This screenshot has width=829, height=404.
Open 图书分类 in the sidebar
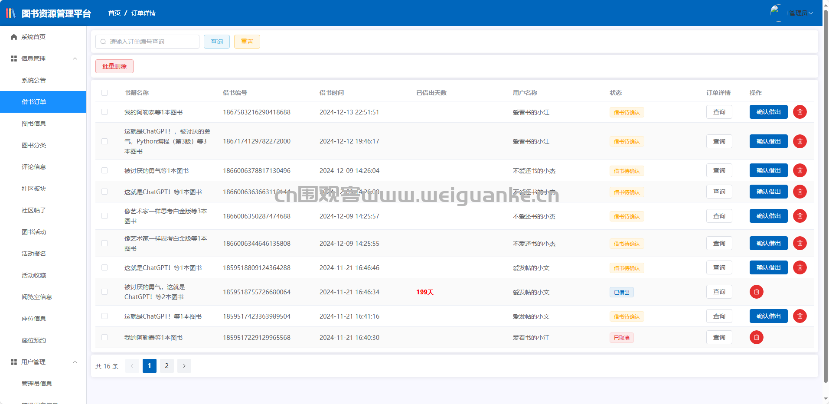click(x=43, y=145)
